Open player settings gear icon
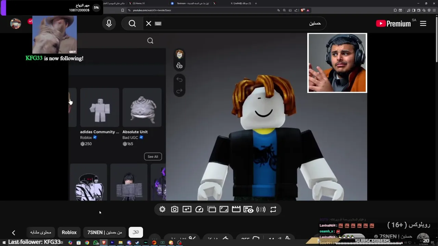Screen dimensions: 438x246 [x=162, y=209]
